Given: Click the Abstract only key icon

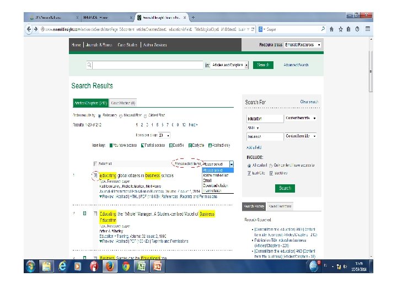Looking at the screenshot, I should point(210,145).
